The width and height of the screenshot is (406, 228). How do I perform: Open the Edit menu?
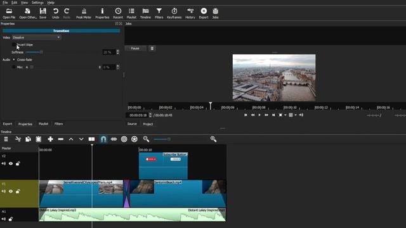pos(14,3)
